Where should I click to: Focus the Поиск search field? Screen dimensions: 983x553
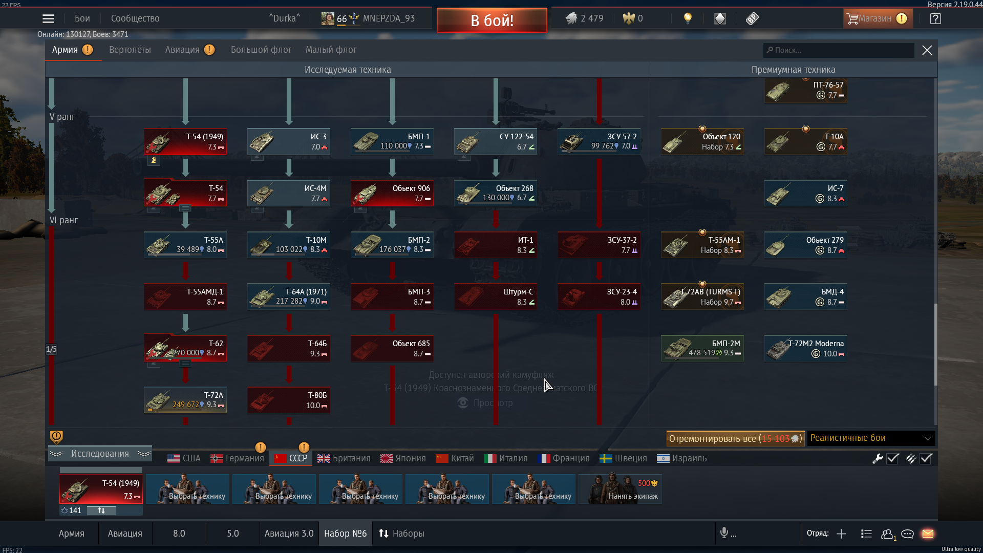[839, 50]
